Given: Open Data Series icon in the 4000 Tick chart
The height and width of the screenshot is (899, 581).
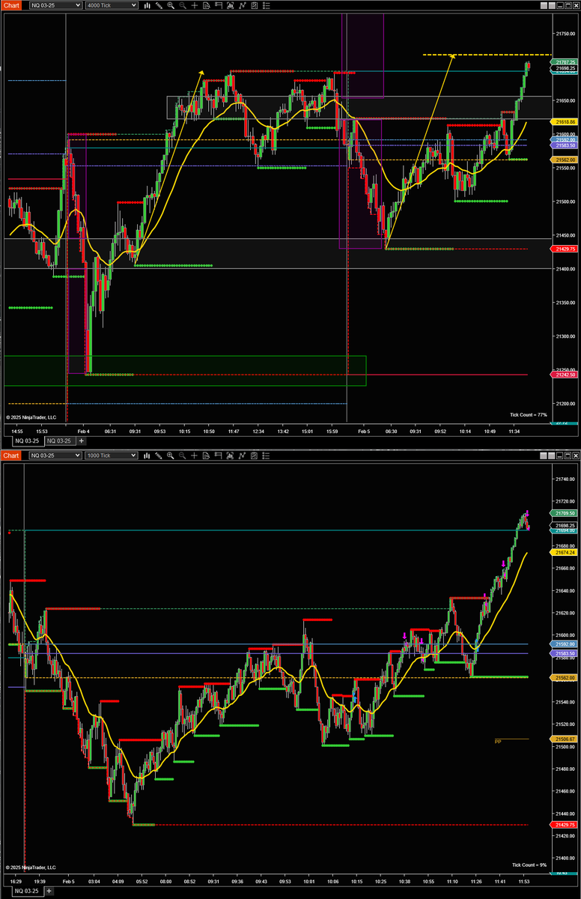Looking at the screenshot, I should point(231,5).
